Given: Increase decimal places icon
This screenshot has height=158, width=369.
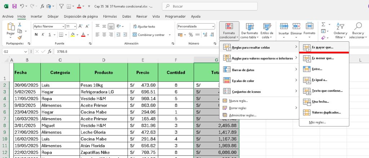Looking at the screenshot, I should 205,35.
